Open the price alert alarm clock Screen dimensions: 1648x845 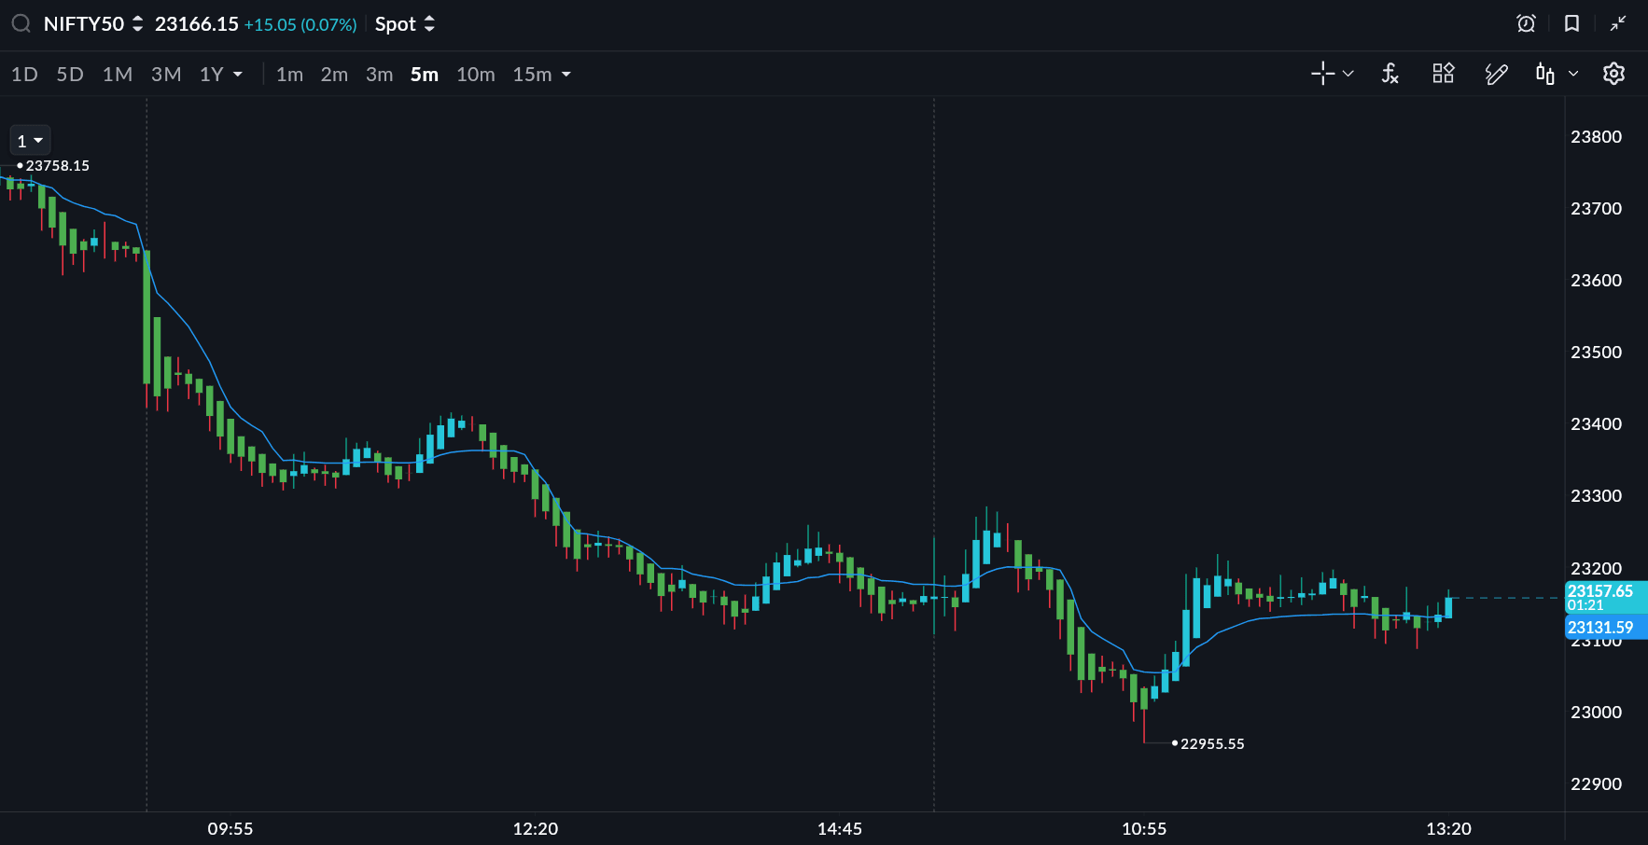(x=1526, y=24)
